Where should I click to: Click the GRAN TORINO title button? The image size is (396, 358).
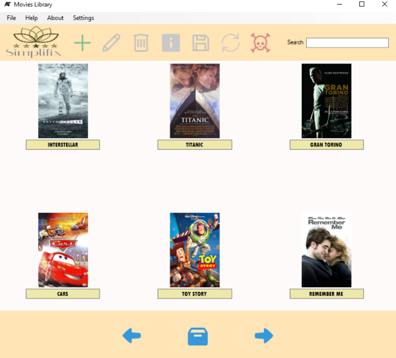[x=327, y=145]
